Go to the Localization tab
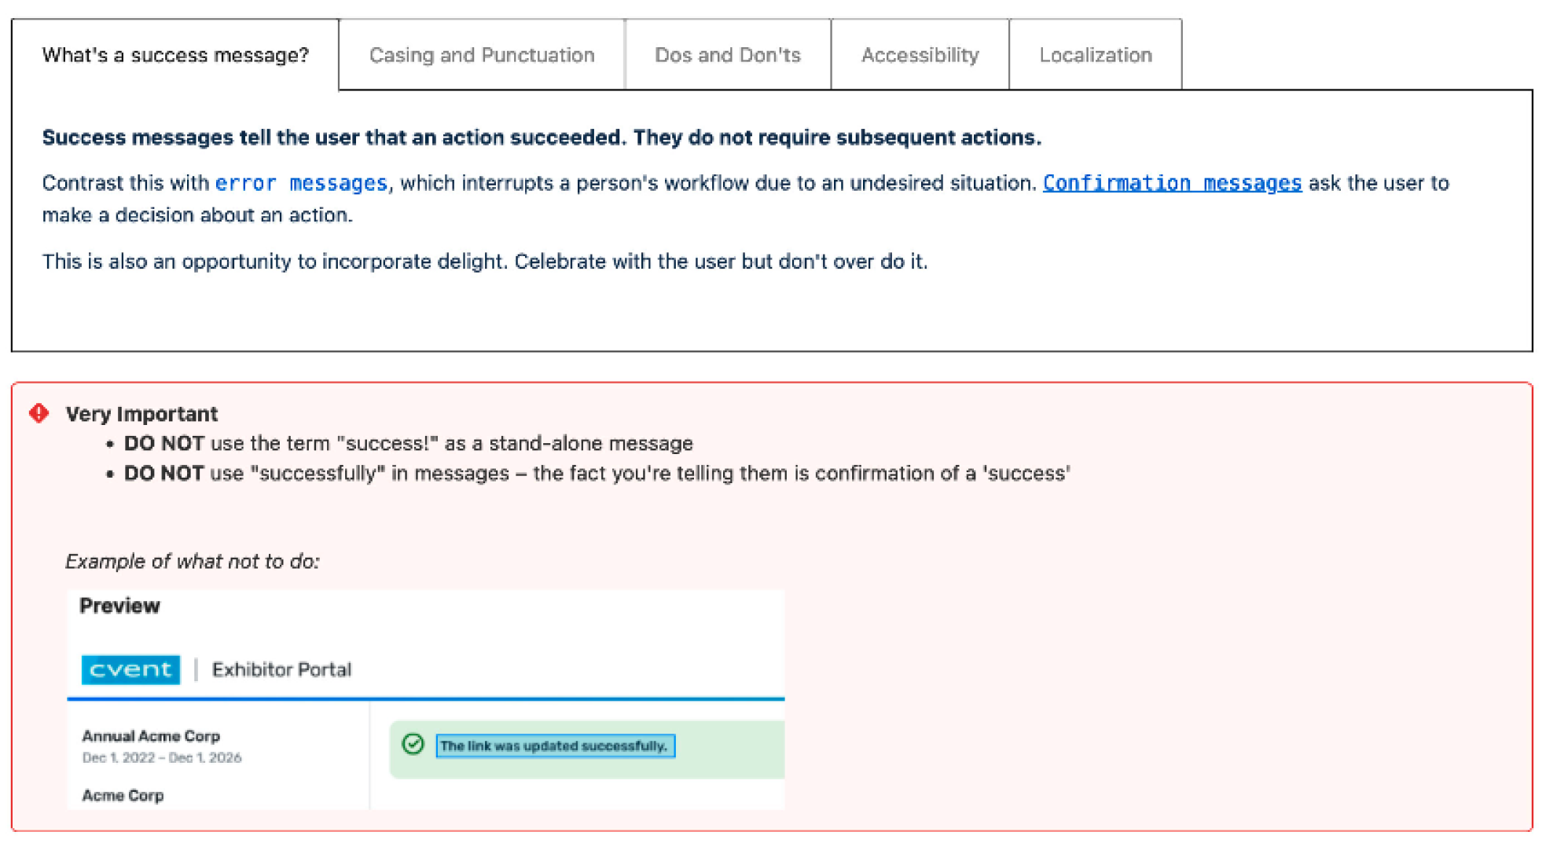The width and height of the screenshot is (1557, 850). point(1095,55)
